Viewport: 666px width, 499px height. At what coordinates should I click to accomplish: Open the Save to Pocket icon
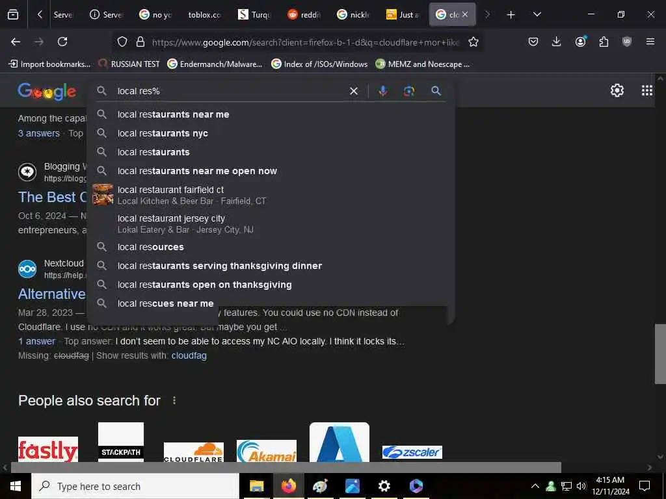pyautogui.click(x=533, y=42)
